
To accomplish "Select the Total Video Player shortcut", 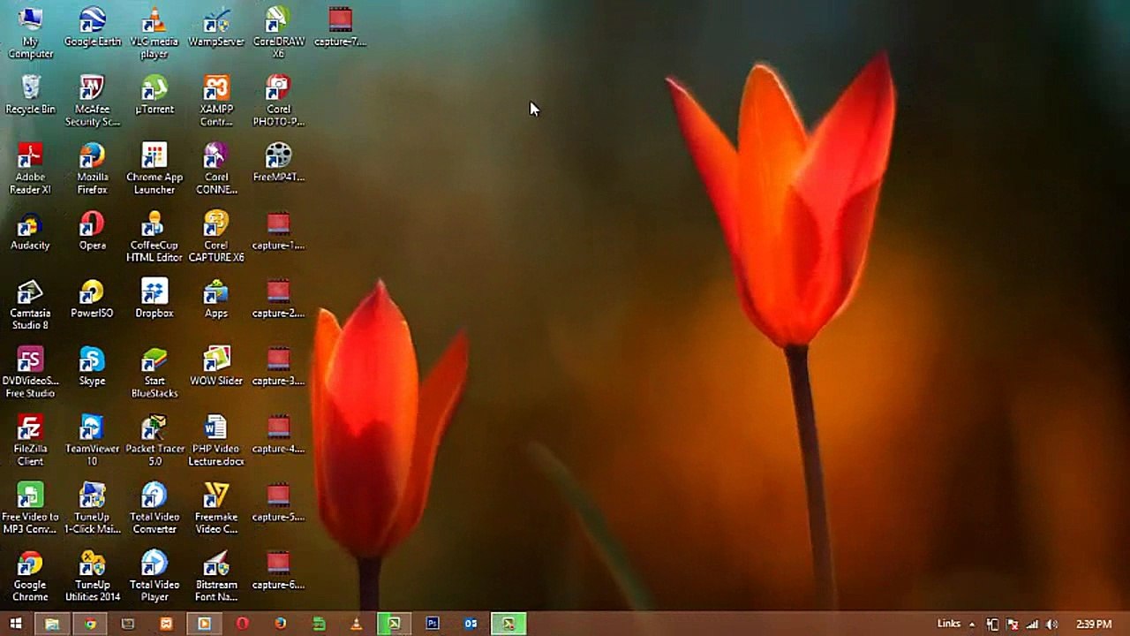I will 154,577.
